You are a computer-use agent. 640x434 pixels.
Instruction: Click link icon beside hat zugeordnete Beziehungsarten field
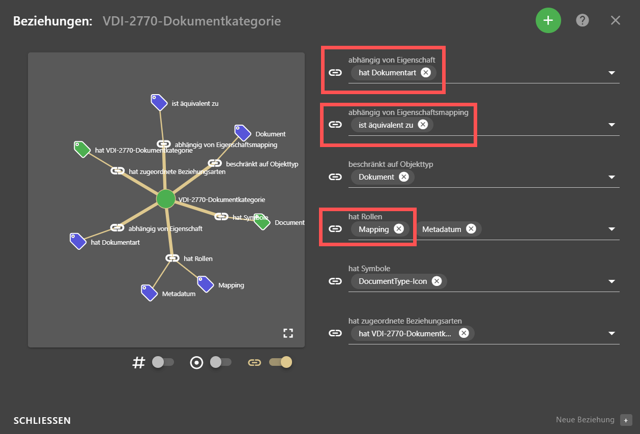[335, 333]
